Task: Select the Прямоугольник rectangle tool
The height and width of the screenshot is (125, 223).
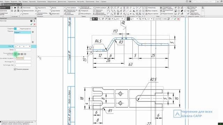Action: tap(27, 11)
